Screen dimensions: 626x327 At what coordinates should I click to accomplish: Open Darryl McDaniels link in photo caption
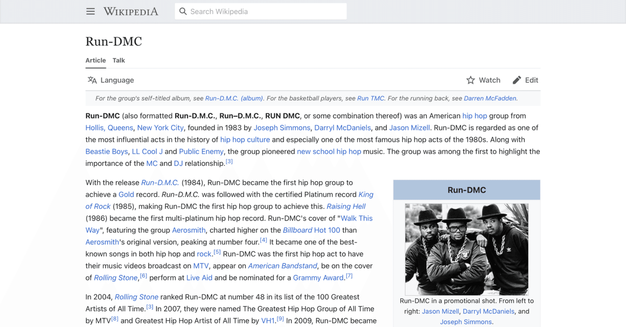pos(489,311)
